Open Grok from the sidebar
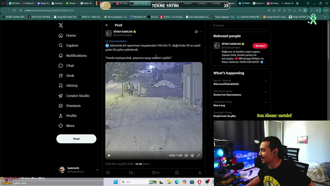The image size is (330, 186). [66, 76]
